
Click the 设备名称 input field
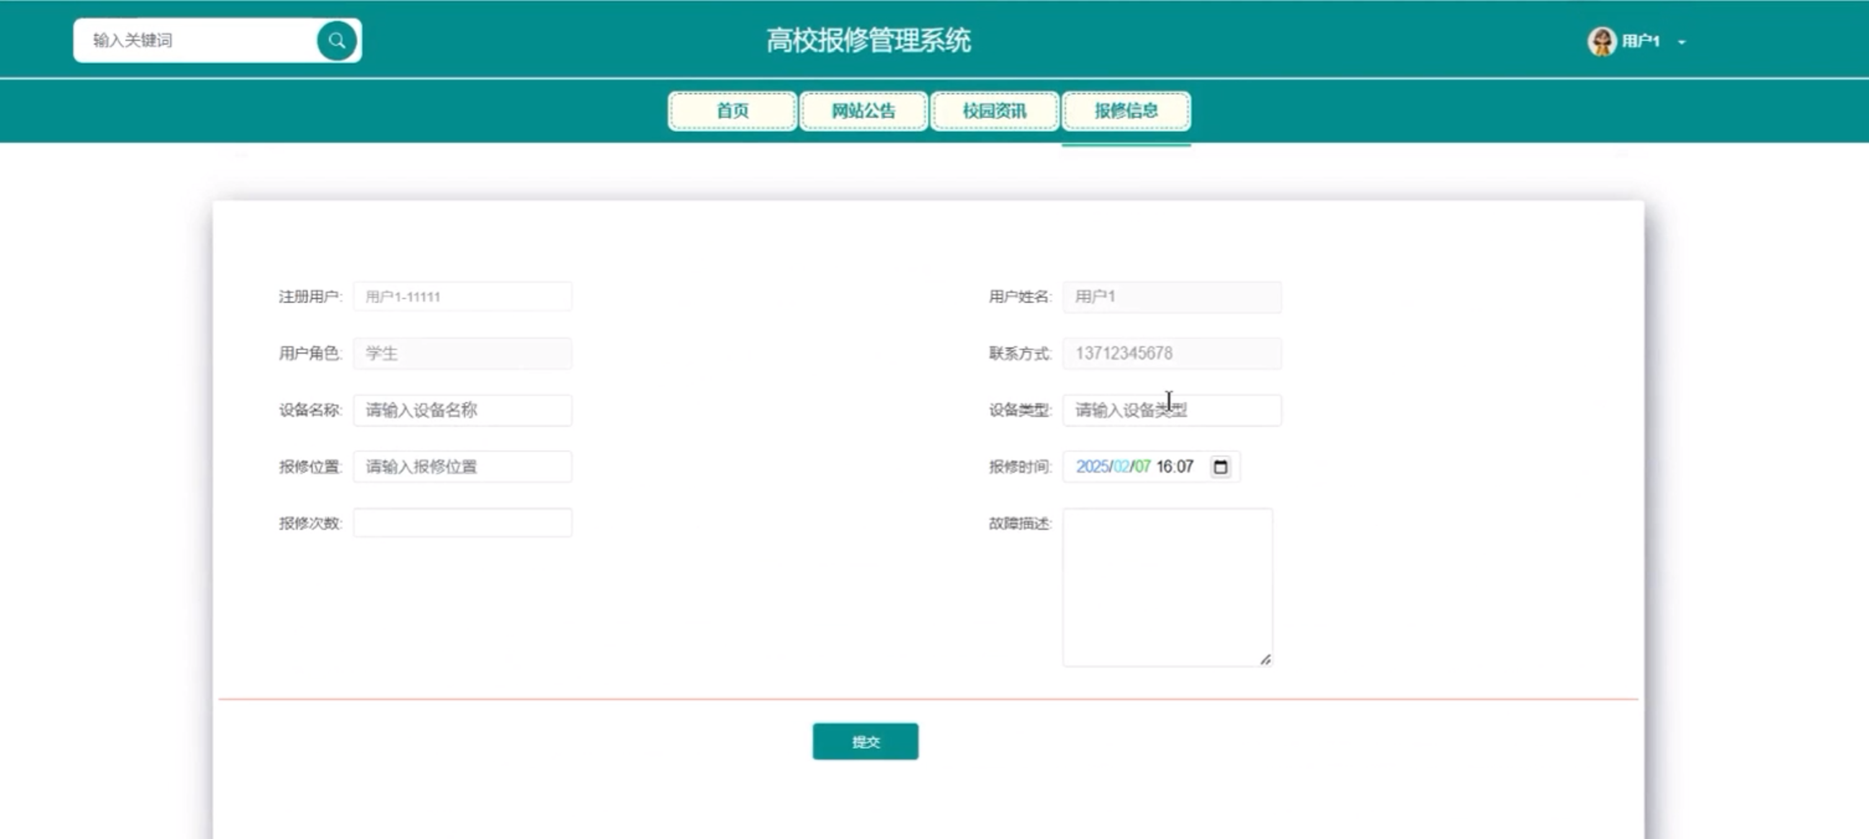(x=462, y=410)
